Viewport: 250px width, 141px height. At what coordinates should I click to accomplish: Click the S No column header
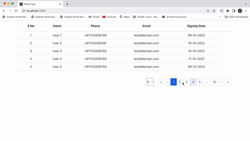[x=31, y=26]
